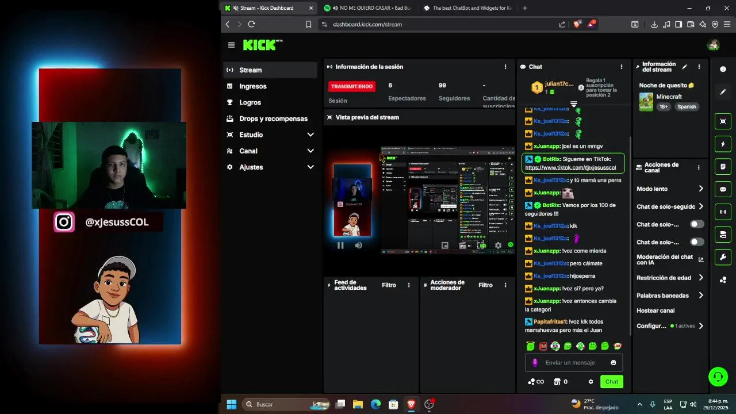
Task: Open Feed de actividades three-dot menu
Action: 409,285
